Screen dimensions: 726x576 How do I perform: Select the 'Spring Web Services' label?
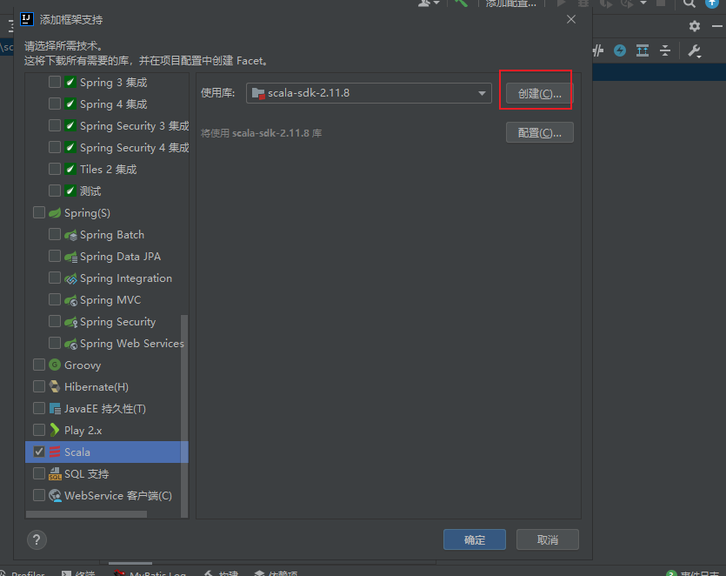coord(132,344)
